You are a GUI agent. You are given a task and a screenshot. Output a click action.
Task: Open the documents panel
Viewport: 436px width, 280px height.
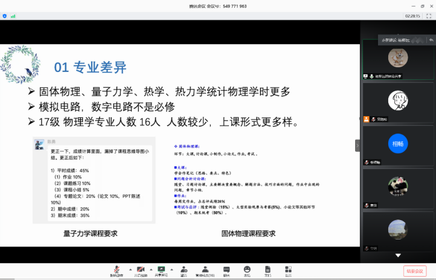[x=268, y=270]
